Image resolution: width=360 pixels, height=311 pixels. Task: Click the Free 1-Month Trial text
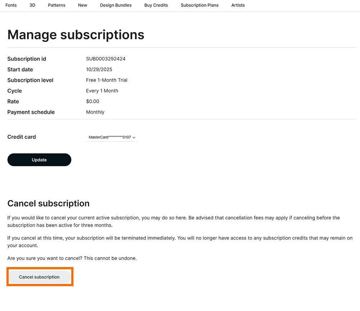pos(107,80)
